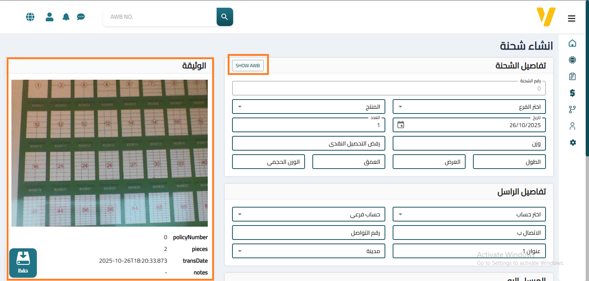Click the AWB NO. search field
589x281 pixels.
pyautogui.click(x=160, y=17)
